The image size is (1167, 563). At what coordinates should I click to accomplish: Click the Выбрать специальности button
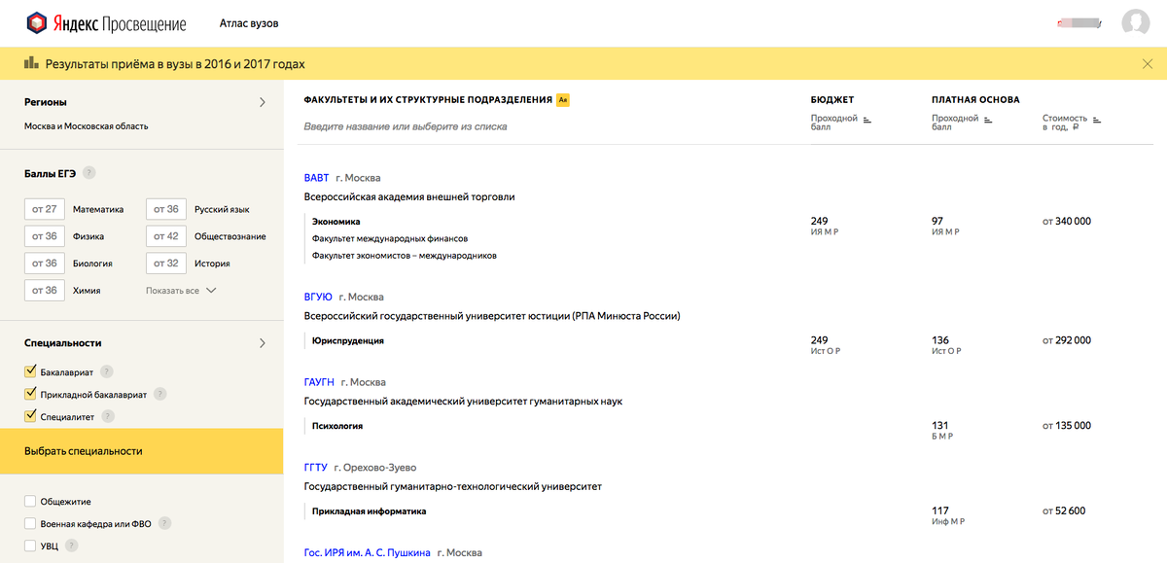coord(141,451)
